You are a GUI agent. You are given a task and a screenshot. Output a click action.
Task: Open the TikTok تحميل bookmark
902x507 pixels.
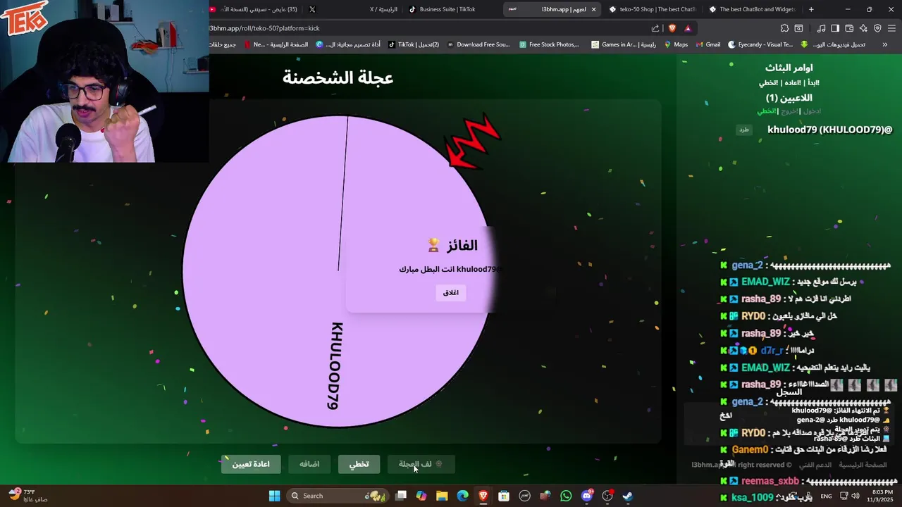tap(414, 44)
